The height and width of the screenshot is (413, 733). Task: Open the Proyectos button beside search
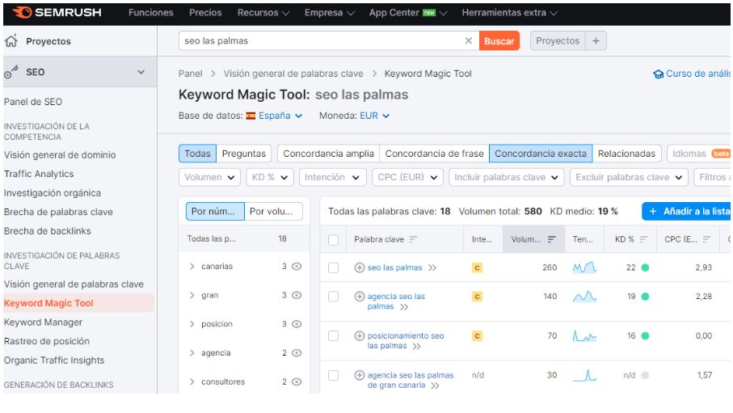click(558, 40)
